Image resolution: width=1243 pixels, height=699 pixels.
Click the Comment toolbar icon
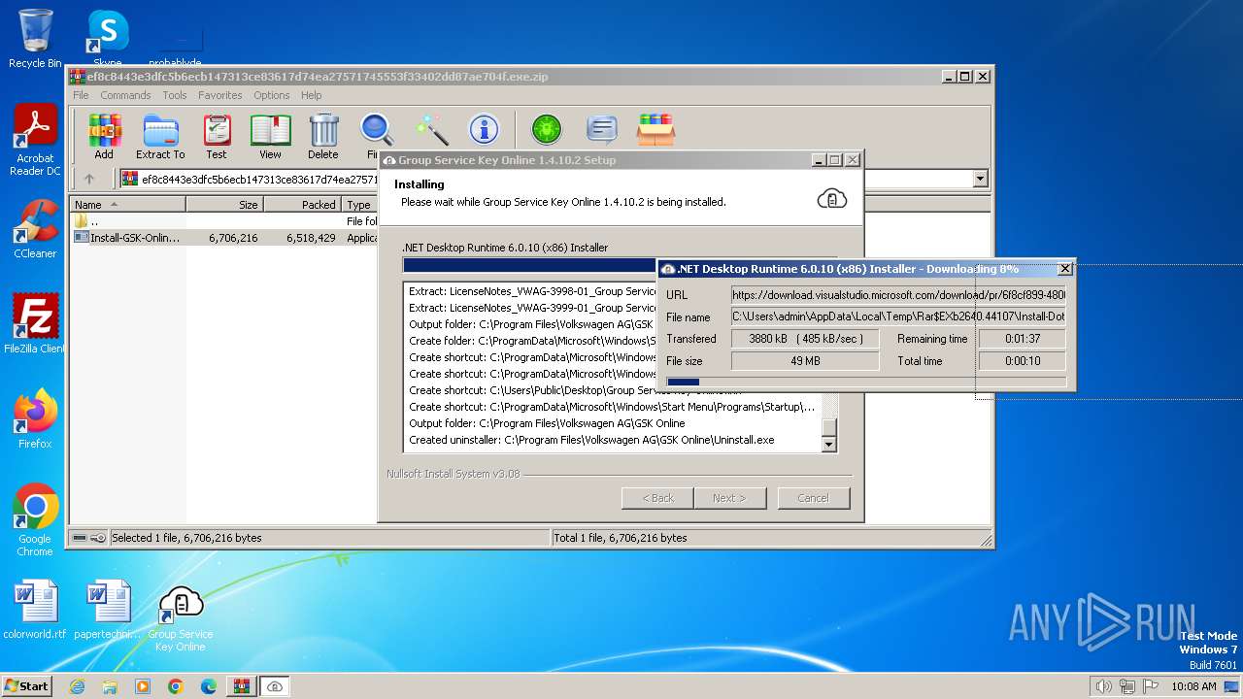[x=602, y=129]
